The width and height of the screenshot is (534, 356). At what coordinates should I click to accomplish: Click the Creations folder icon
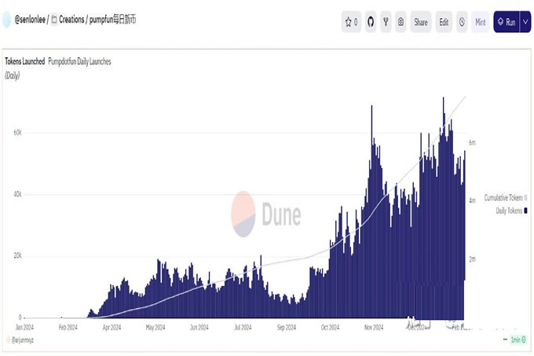click(x=53, y=20)
